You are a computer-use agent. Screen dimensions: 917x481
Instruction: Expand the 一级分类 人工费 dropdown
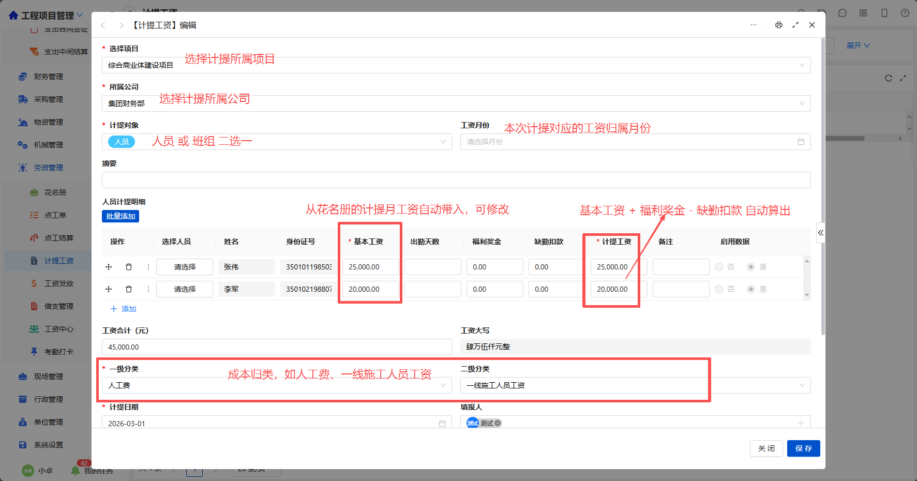277,385
